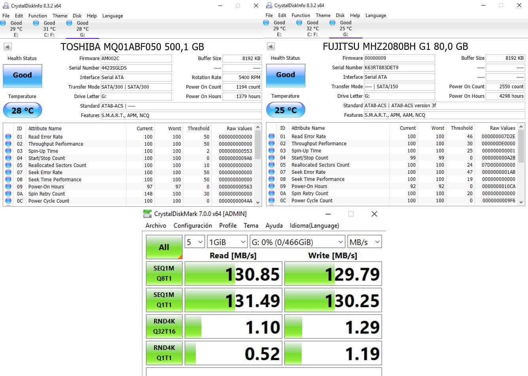Select E: drive status orb in right window

coord(266,23)
